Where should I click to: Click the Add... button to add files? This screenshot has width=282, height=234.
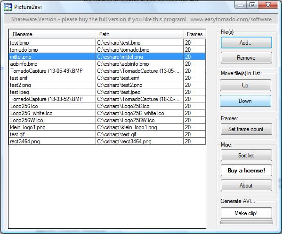point(246,43)
